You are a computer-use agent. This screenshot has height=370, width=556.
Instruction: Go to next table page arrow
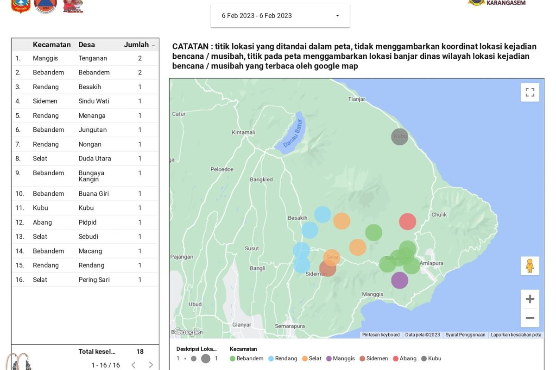pyautogui.click(x=151, y=365)
